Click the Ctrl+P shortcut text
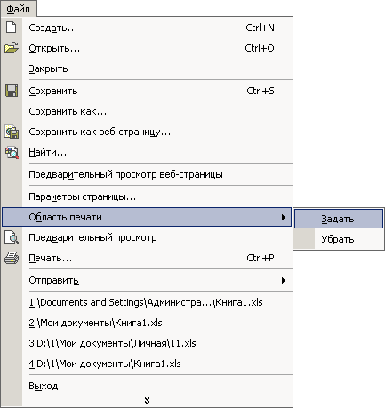 [x=261, y=258]
